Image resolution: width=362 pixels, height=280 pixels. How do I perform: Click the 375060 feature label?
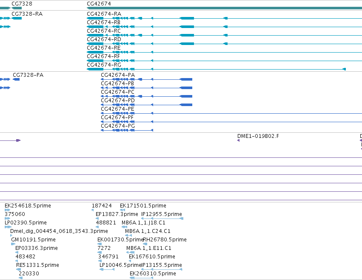coord(15,214)
